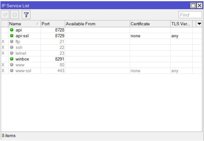Click the X disabled flag on ssh row
This screenshot has height=141, width=204.
click(3, 48)
